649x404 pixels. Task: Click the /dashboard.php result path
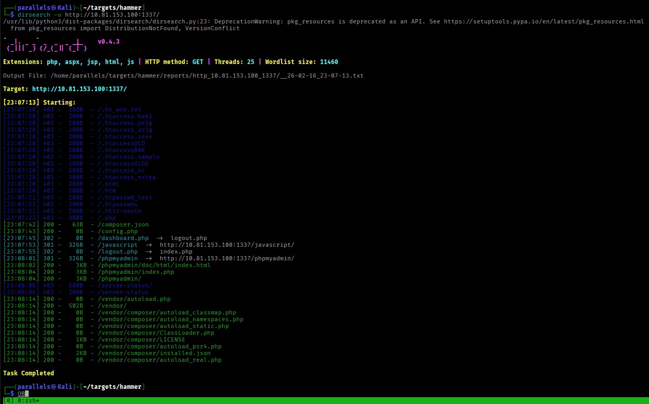pyautogui.click(x=123, y=238)
